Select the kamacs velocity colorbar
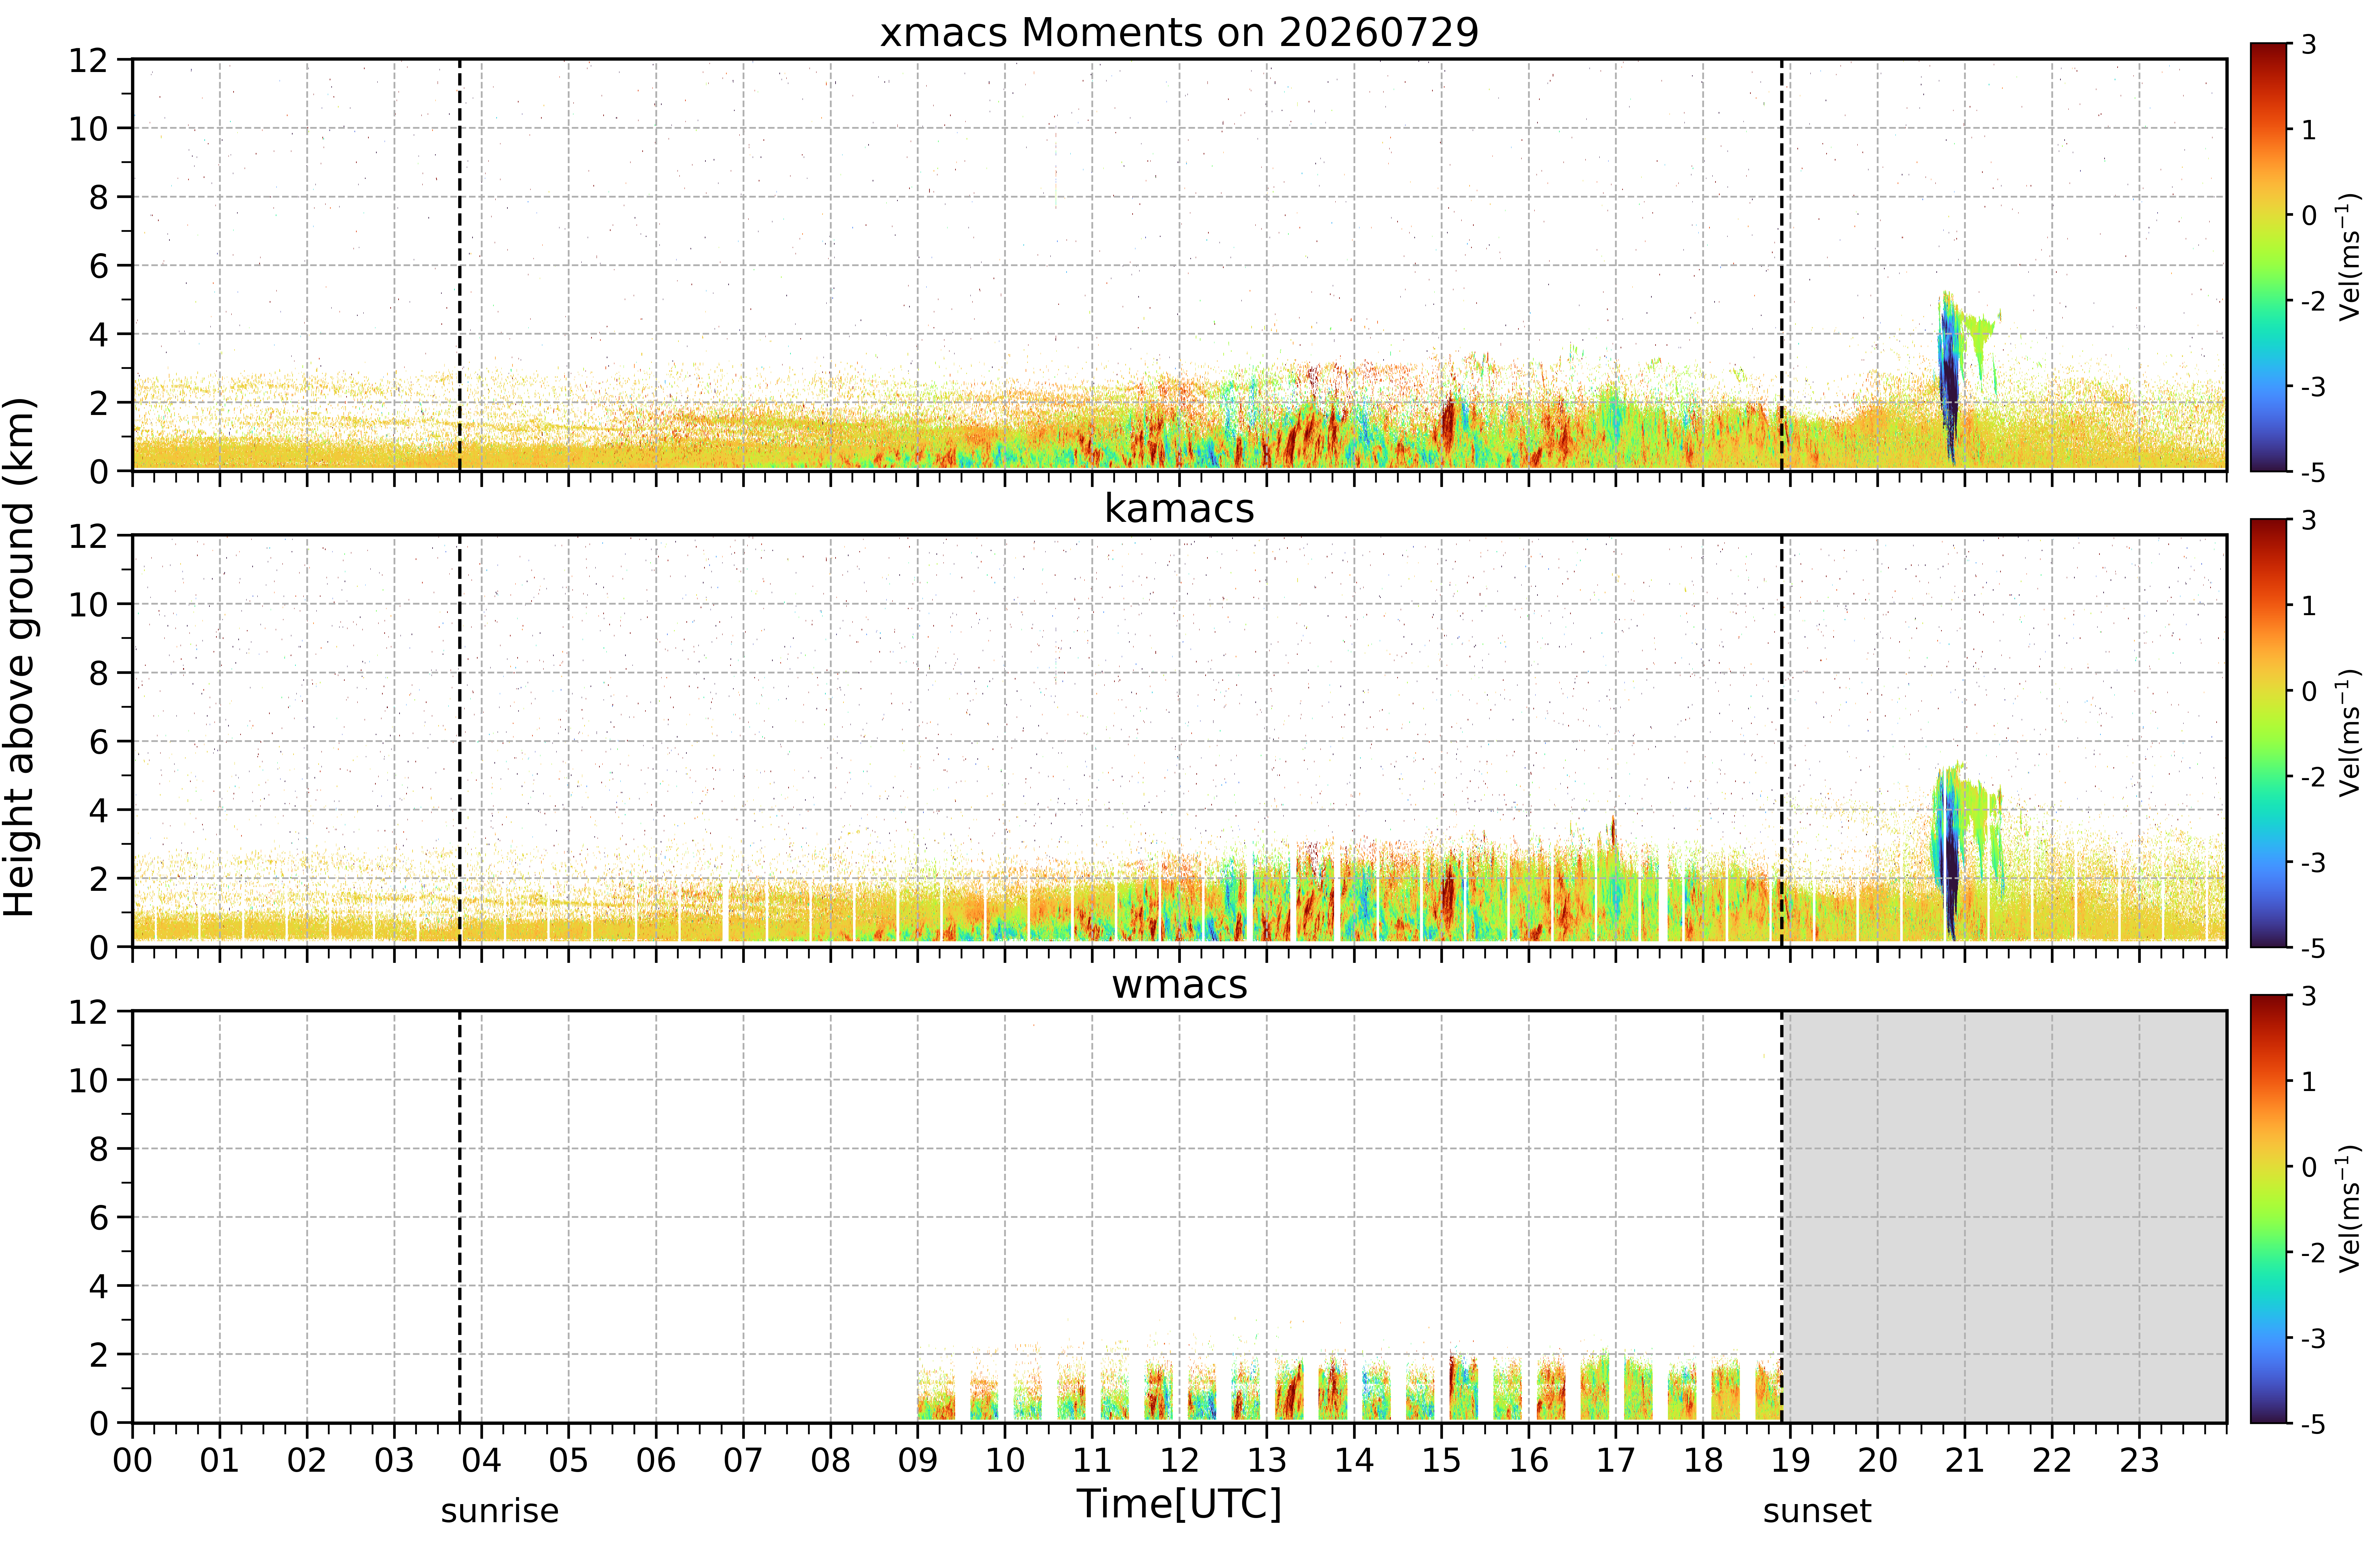 [2269, 733]
